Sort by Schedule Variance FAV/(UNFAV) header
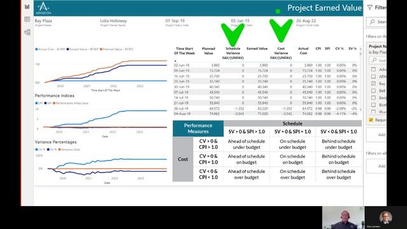 (x=233, y=53)
